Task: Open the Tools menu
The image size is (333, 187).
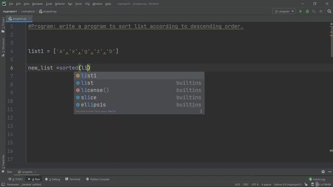Action: 79,4
